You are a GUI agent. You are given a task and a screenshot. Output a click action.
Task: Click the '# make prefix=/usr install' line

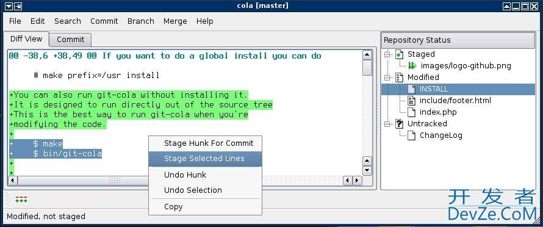96,75
